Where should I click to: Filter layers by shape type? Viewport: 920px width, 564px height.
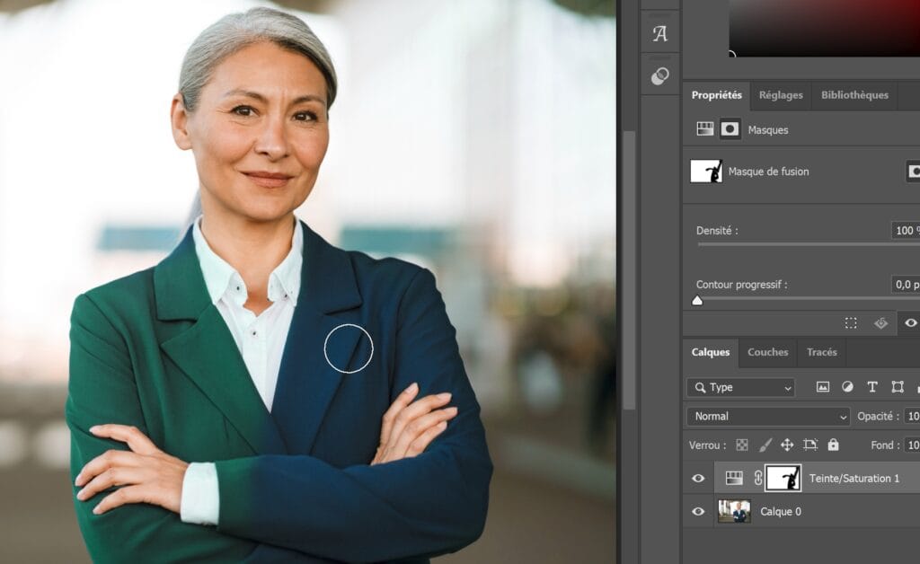pos(898,387)
